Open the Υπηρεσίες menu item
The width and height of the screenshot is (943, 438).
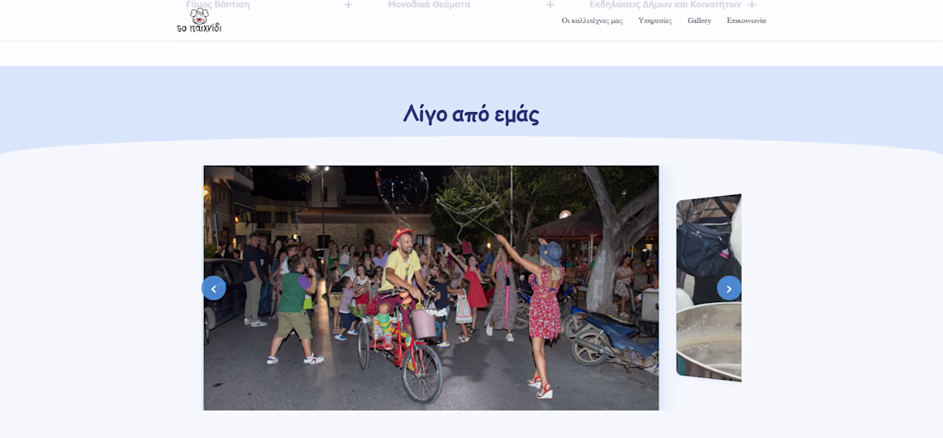point(655,21)
